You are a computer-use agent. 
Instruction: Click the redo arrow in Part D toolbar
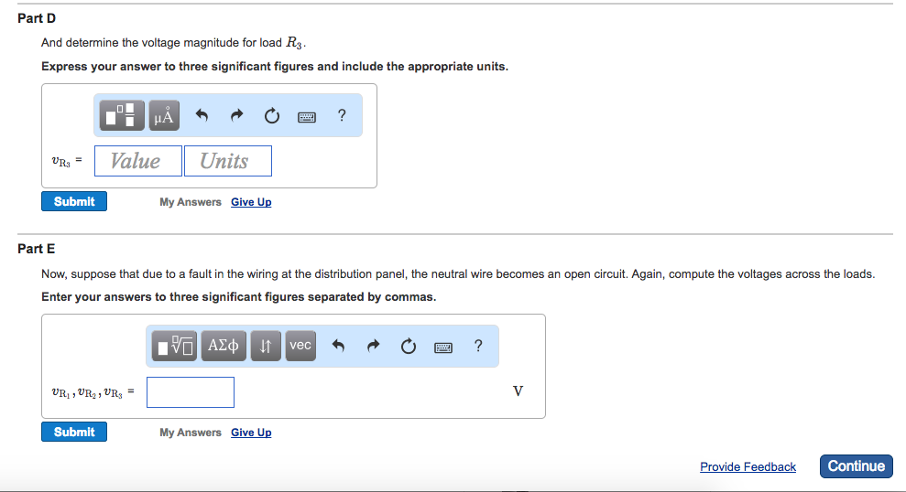(x=237, y=115)
